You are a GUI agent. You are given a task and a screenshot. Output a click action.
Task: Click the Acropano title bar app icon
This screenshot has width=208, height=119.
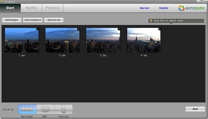click(x=2, y=1)
